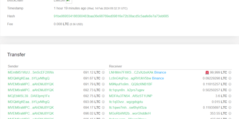Viewport: 239px width, 119px height.
Task: Click the red siren alert icon beside 99,999 LTC
Action: coord(207,73)
